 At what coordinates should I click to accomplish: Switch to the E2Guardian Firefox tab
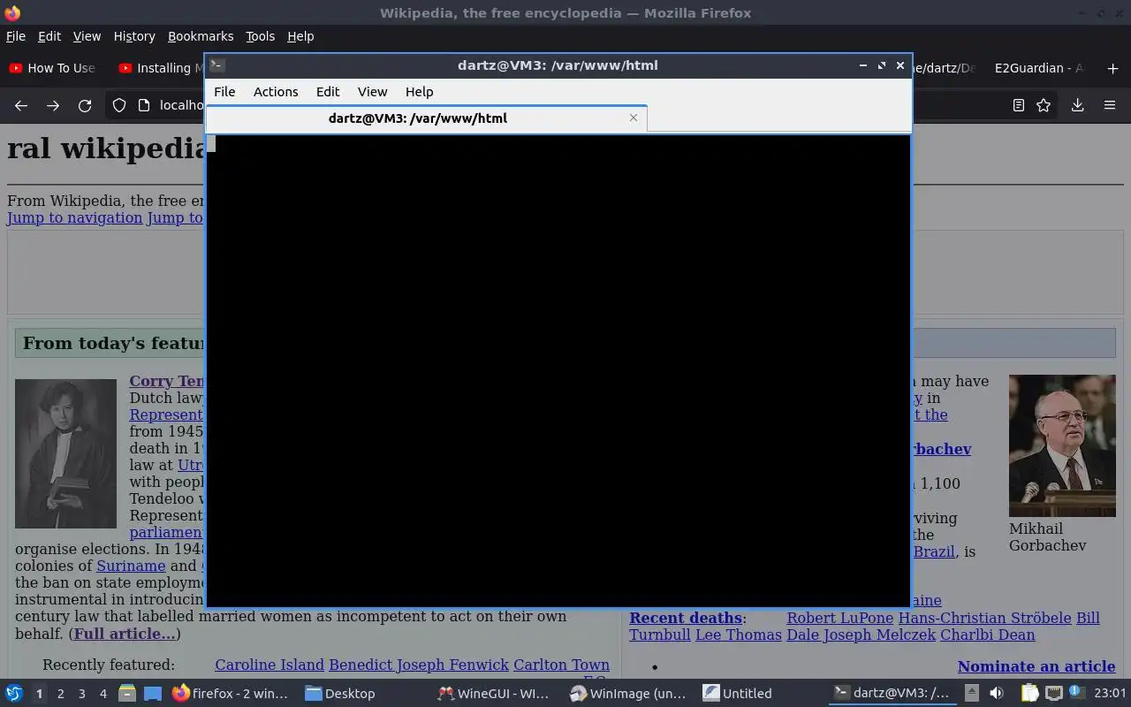(1038, 68)
